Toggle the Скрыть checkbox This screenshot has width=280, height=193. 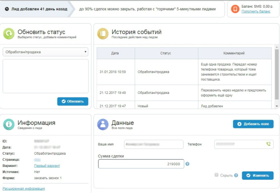(x=216, y=175)
